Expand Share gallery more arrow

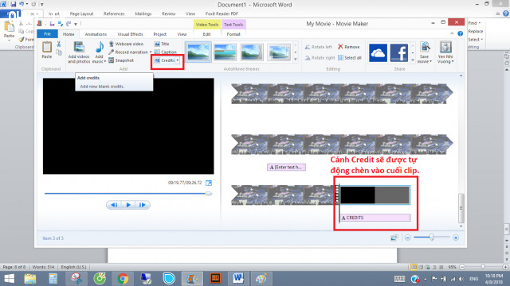coord(413,60)
